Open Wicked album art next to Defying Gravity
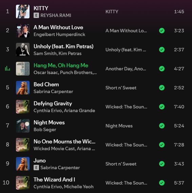This screenshot has width=192, height=193. click(x=23, y=107)
